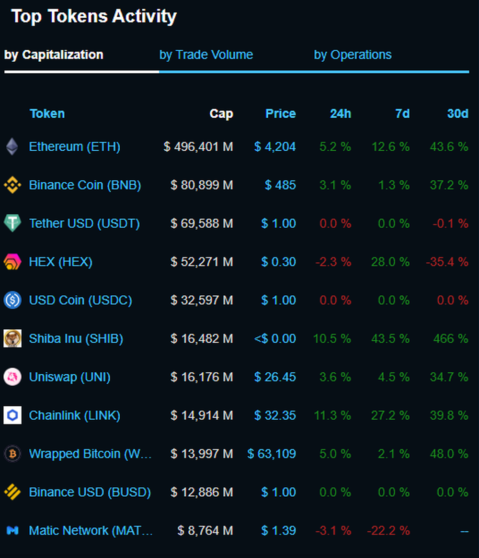Click Binance Coin price $ 485

[280, 185]
